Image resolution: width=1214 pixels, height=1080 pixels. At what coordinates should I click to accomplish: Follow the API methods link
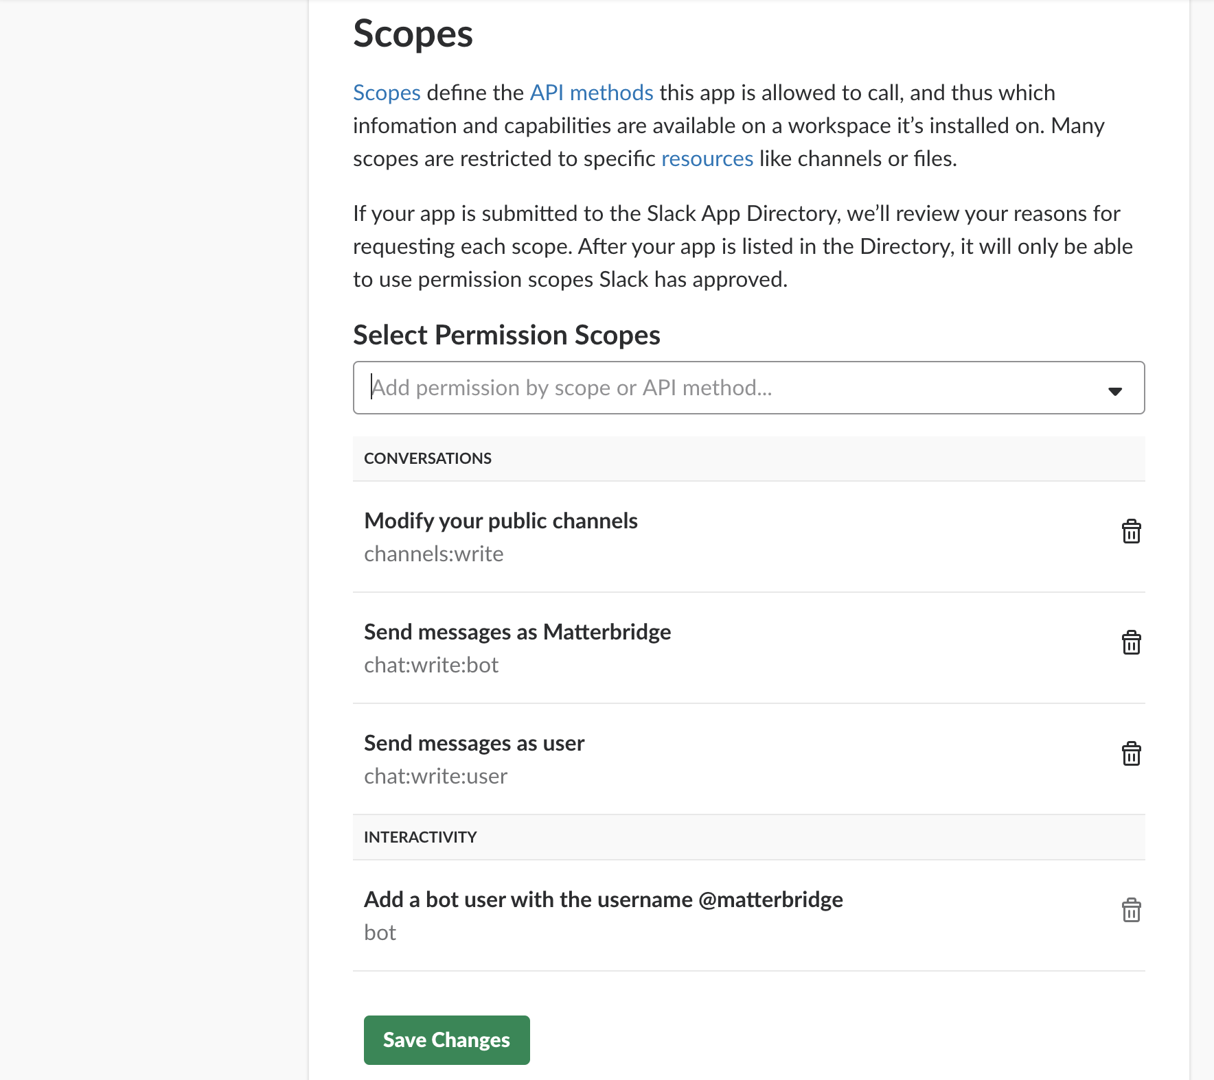591,93
